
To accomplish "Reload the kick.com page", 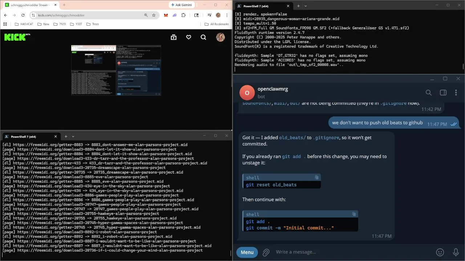I will pos(23,15).
